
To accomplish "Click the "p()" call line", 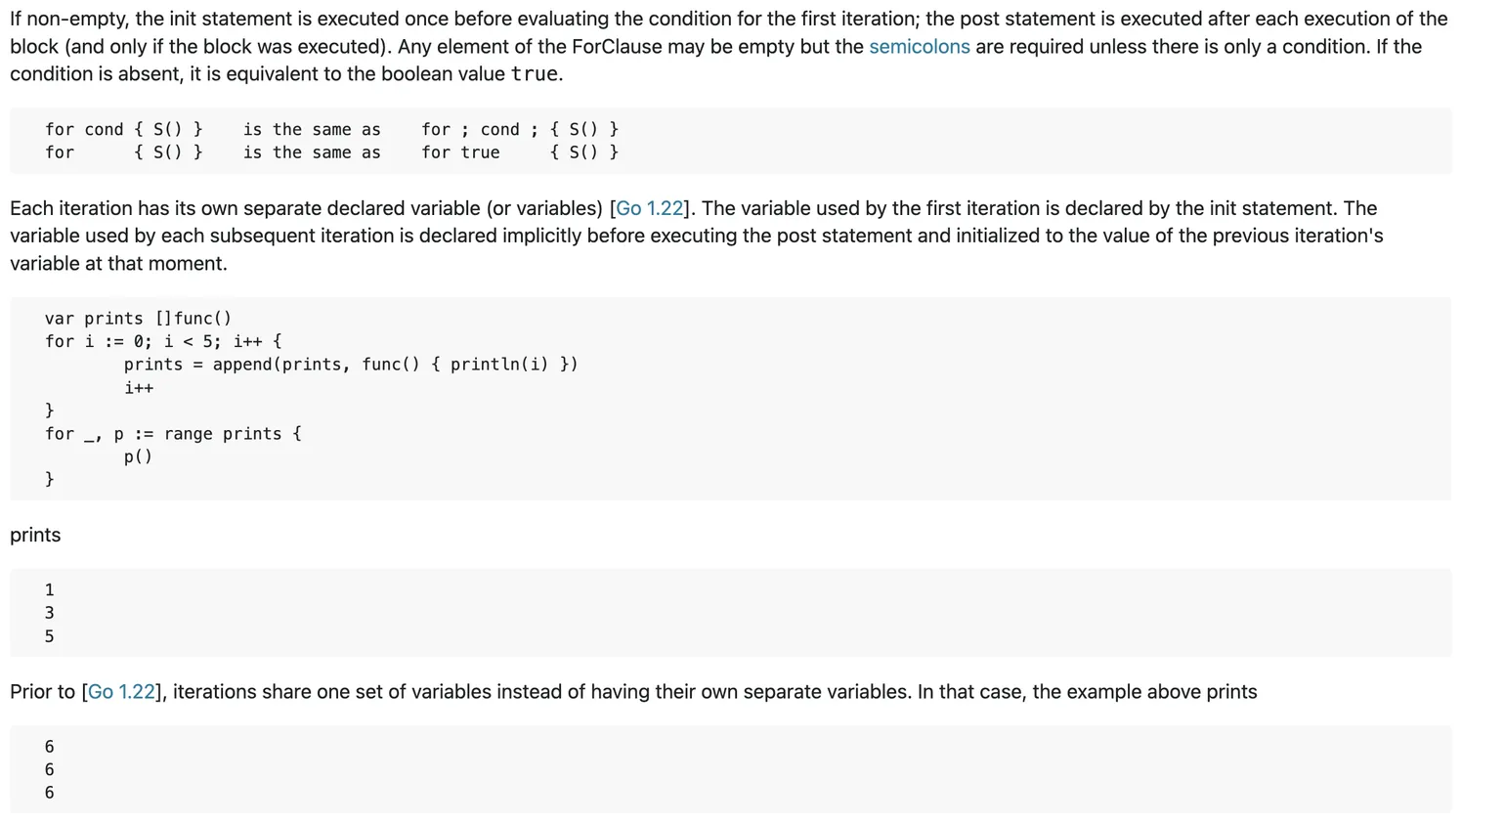I will coord(138,456).
